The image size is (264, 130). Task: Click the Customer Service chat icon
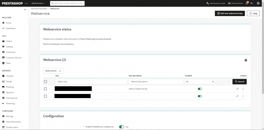[x=3, y=58]
